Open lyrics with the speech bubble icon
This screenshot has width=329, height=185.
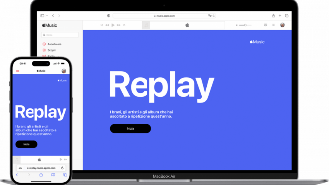click(266, 25)
